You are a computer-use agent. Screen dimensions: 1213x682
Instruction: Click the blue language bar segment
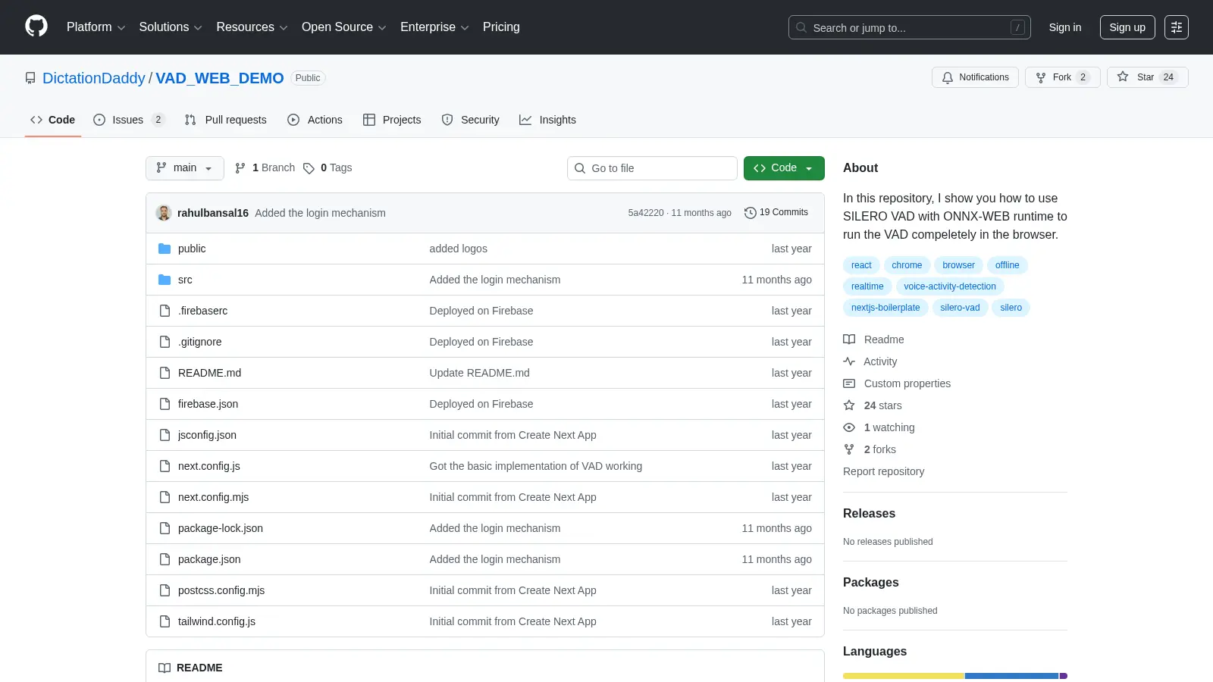tap(1011, 676)
